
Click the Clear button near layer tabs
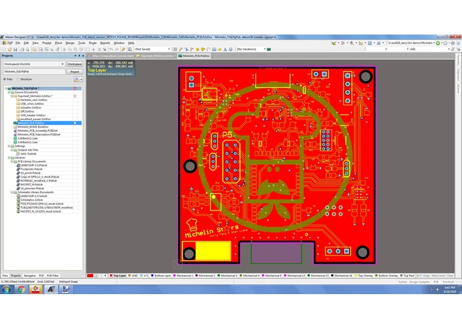450,276
